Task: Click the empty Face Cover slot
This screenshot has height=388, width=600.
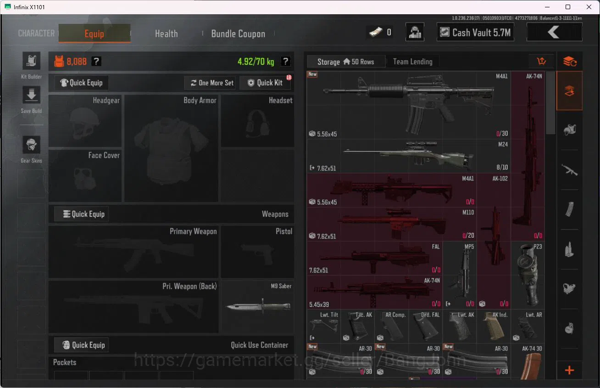Action: pos(85,175)
